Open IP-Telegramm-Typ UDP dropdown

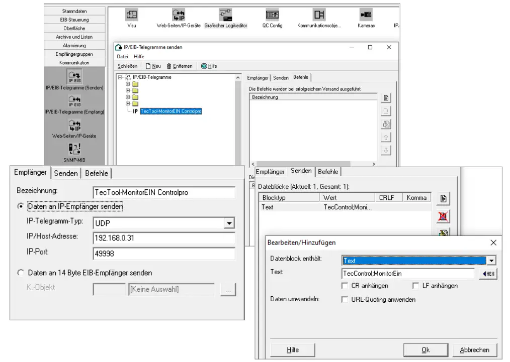[x=229, y=223]
